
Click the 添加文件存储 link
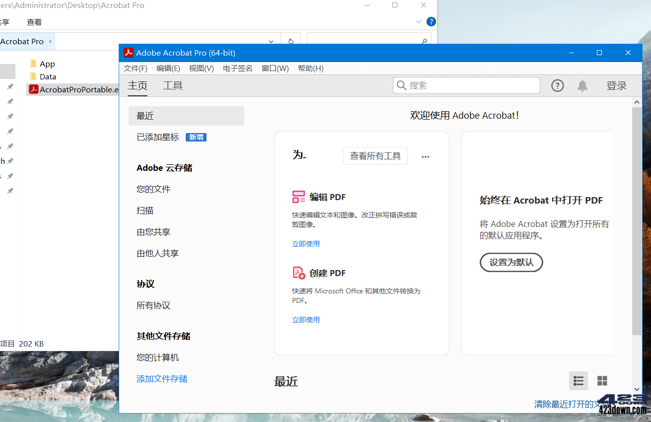tap(161, 379)
